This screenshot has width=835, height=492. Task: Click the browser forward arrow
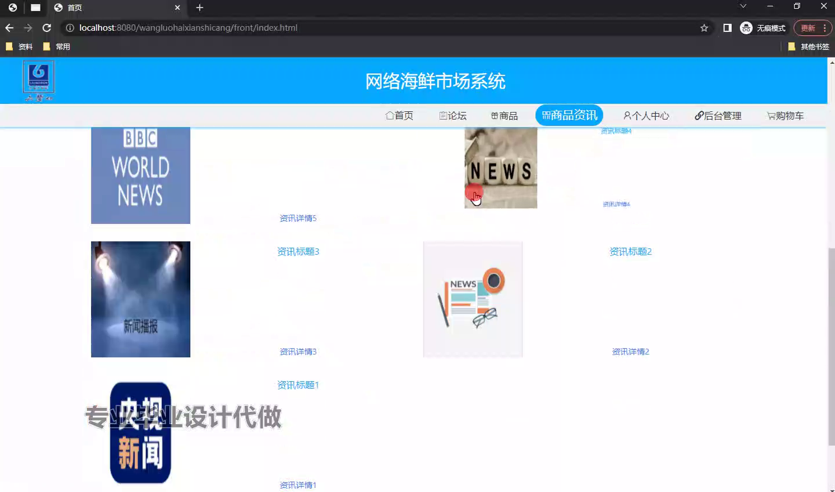point(28,28)
